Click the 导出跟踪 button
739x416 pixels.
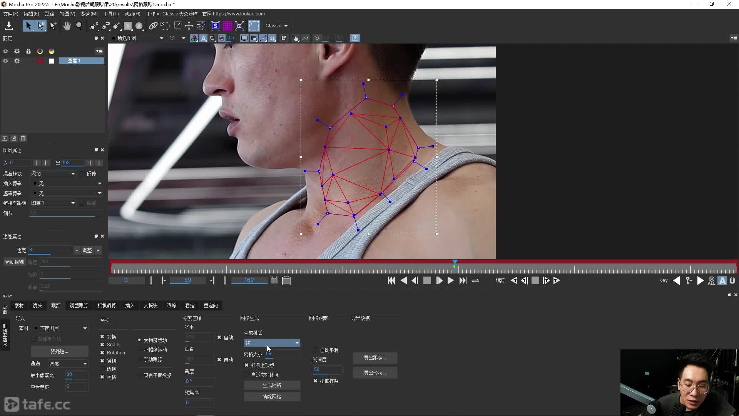click(375, 358)
